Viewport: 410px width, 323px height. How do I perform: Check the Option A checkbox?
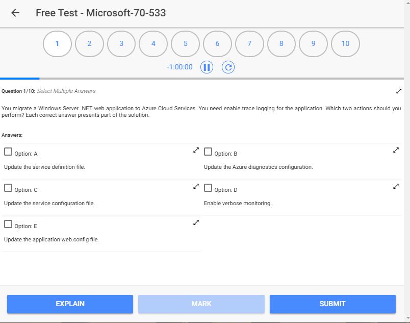tap(8, 152)
